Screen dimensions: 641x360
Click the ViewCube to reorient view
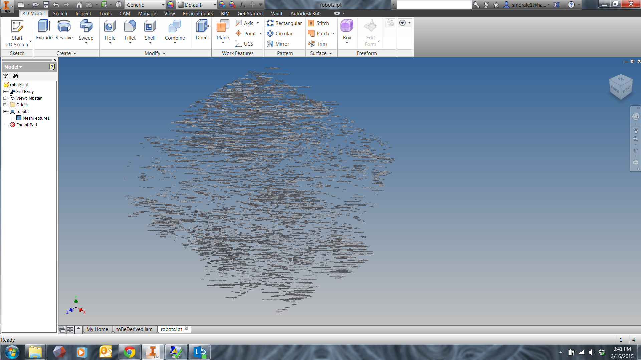coord(621,87)
